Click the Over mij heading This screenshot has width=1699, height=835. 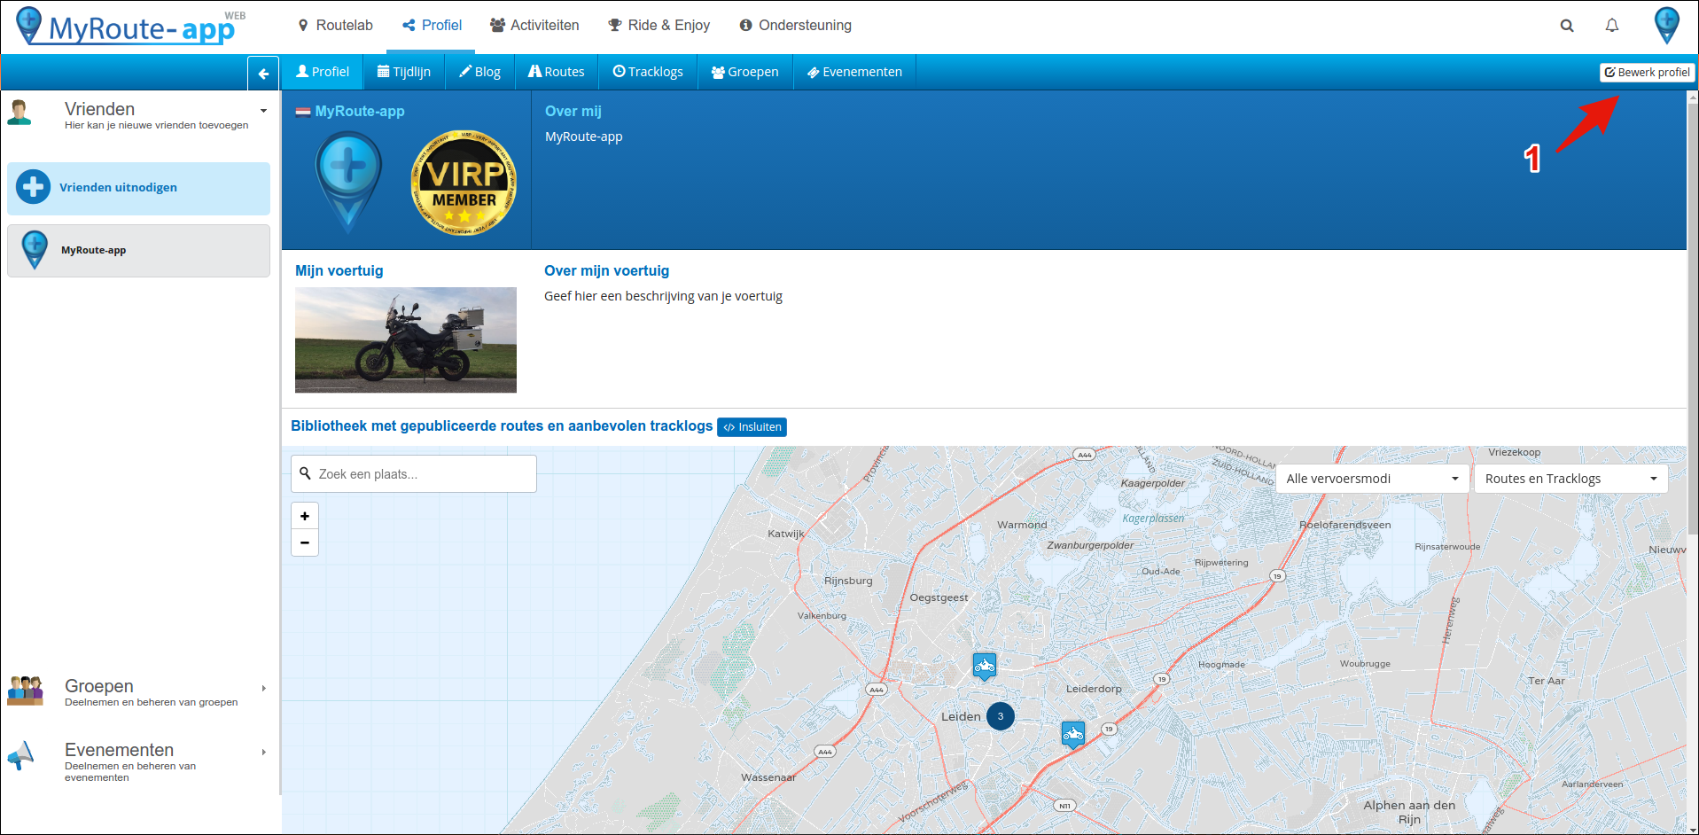(x=573, y=112)
